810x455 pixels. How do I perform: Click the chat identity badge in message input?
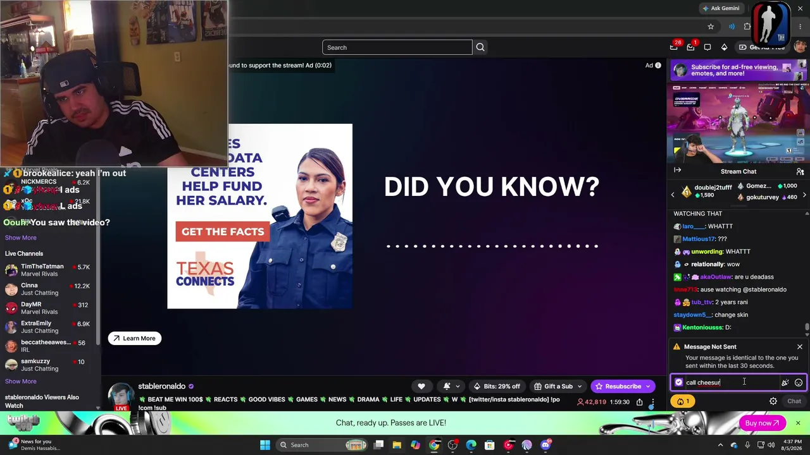pyautogui.click(x=679, y=382)
